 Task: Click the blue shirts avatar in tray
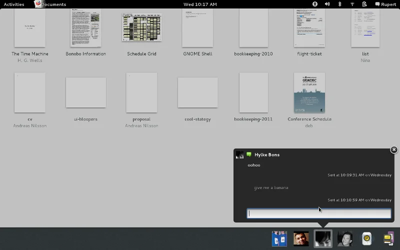point(279,239)
